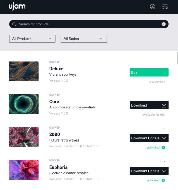178x190 pixels.
Task: Open the All Series dropdown
Action: [x=84, y=39]
